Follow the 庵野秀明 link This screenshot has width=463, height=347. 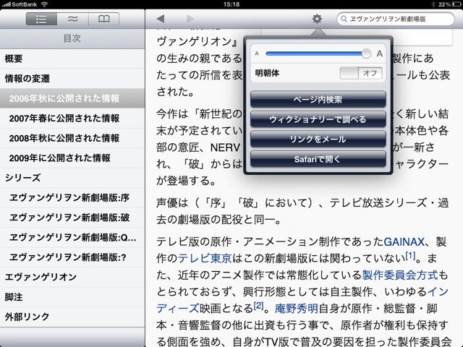tap(297, 309)
